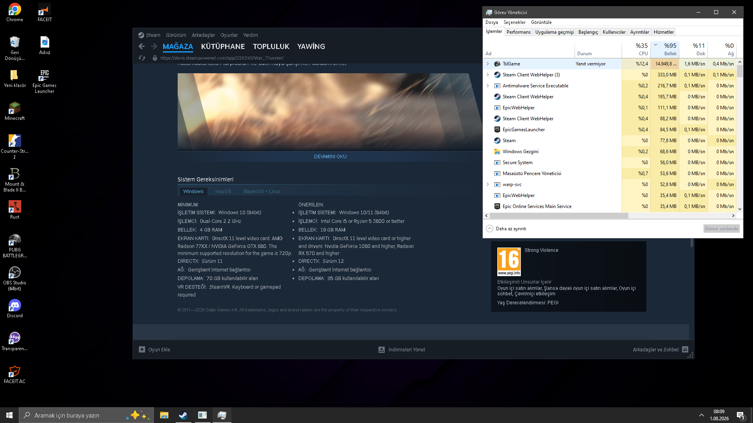Open Steam downloads manager icon
This screenshot has height=423, width=753.
pos(381,349)
